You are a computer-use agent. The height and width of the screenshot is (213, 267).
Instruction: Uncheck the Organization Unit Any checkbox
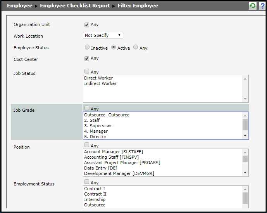click(x=87, y=25)
